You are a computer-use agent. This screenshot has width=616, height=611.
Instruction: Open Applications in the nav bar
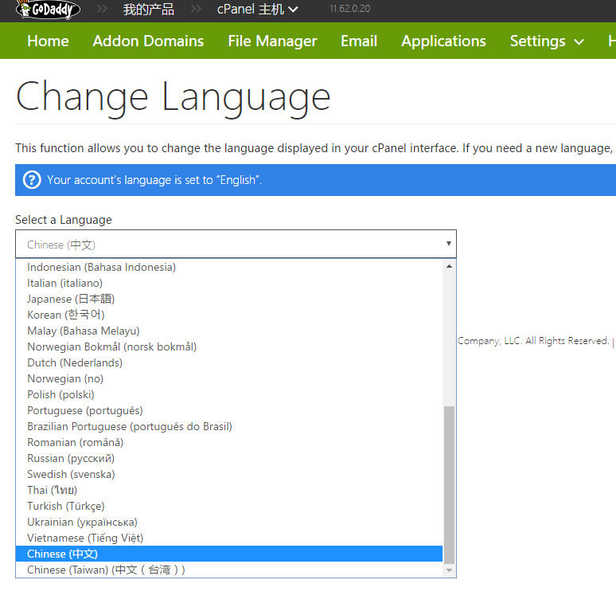[x=443, y=41]
